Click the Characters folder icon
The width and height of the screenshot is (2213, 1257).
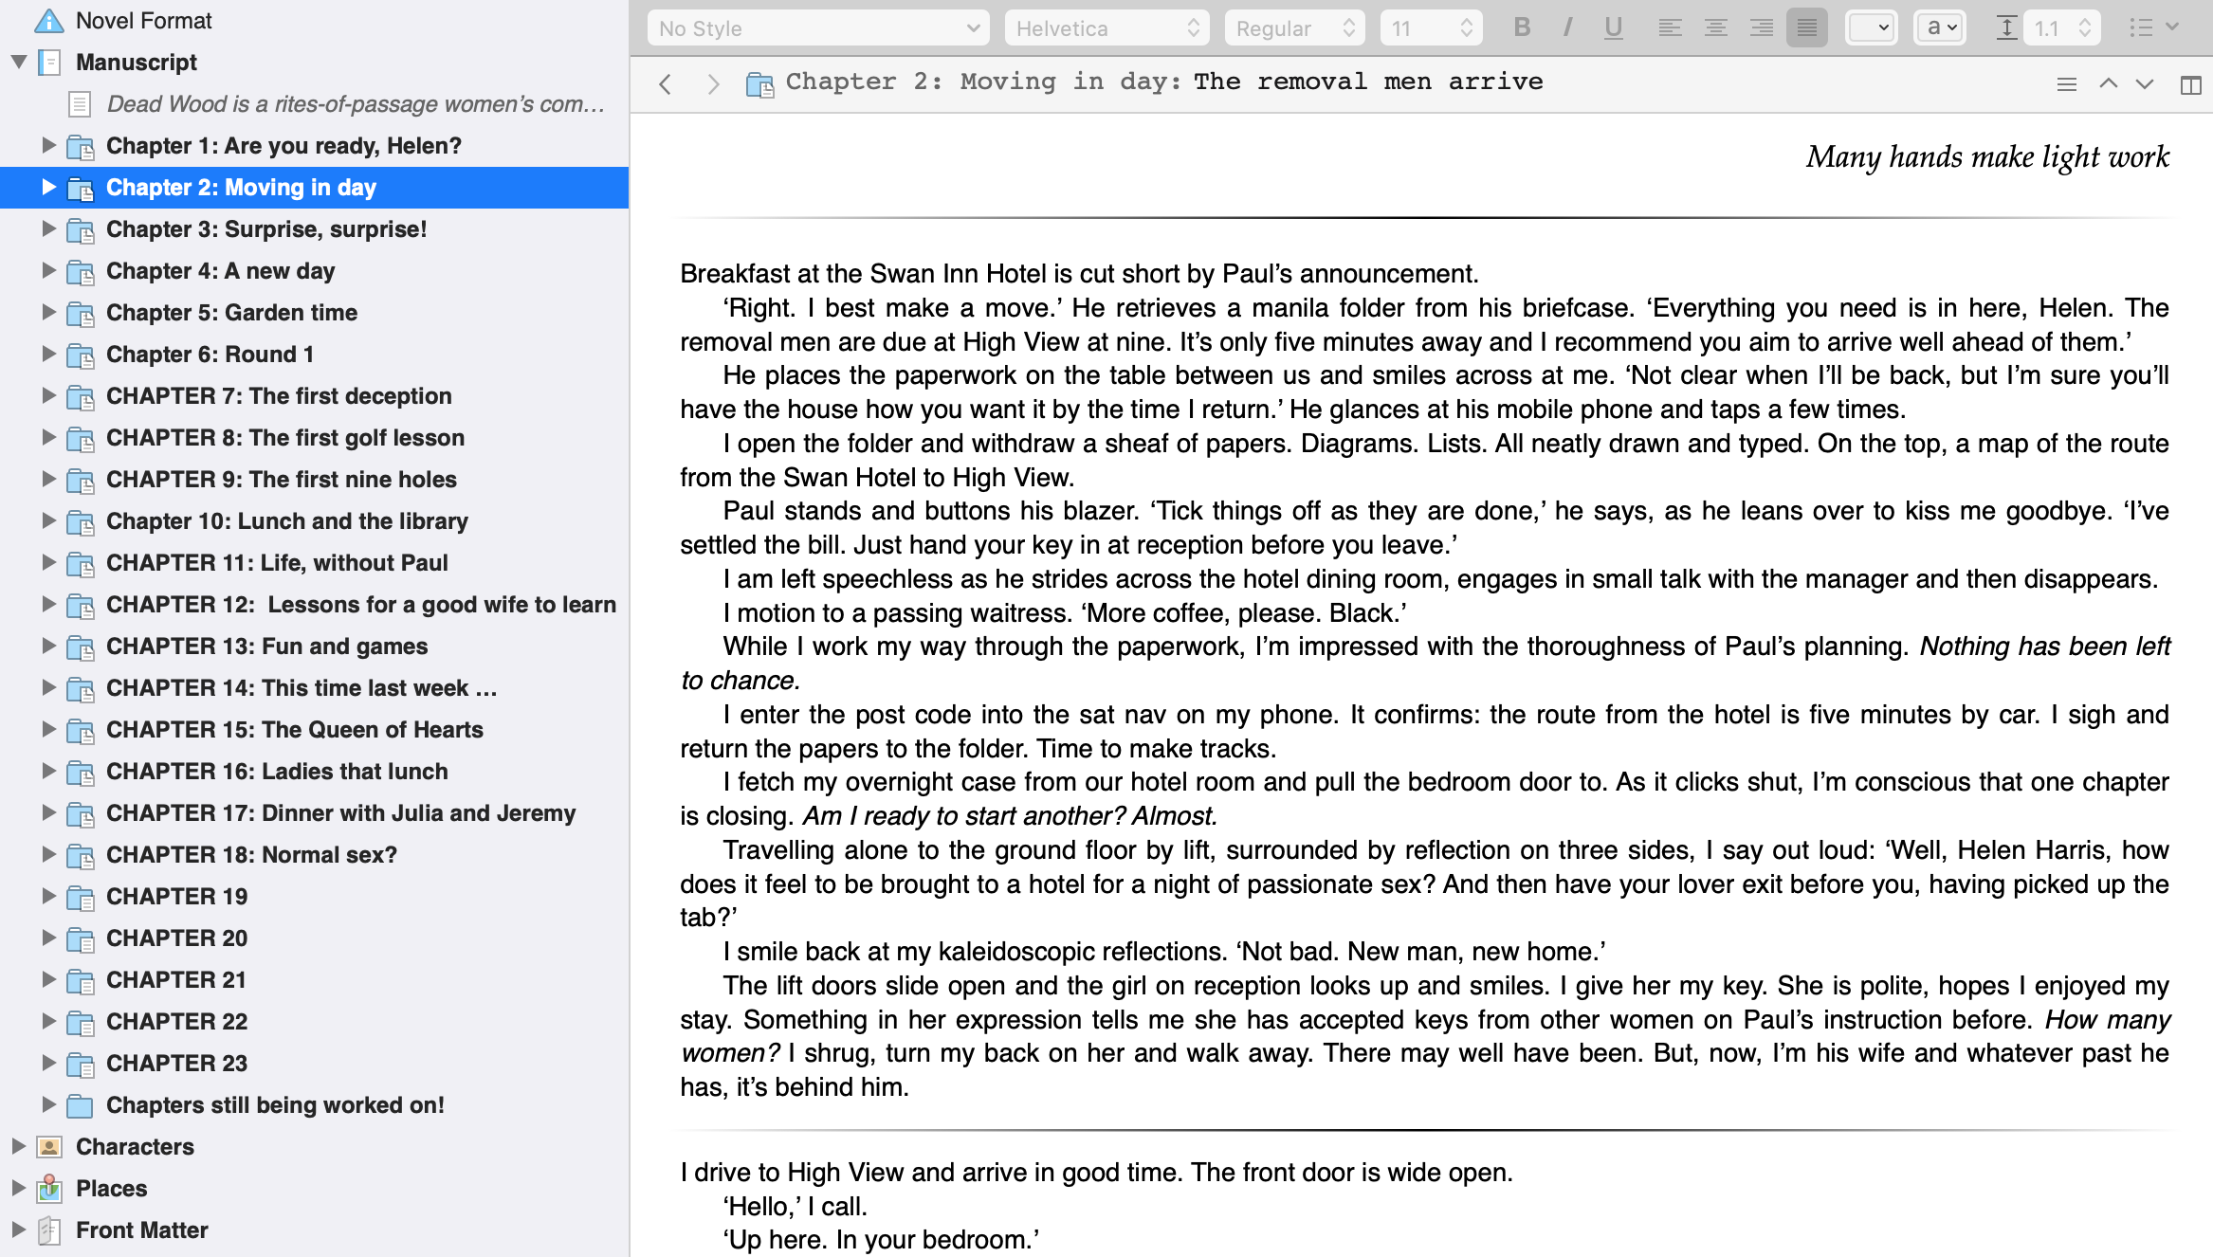[x=49, y=1146]
